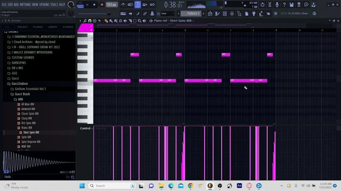Image resolution: width=341 pixels, height=191 pixels.
Task: Add a new pattern with plus button
Action: tap(203, 14)
